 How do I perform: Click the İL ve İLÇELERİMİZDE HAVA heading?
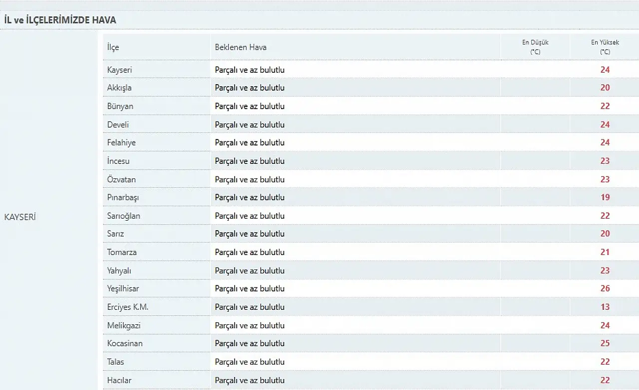tap(60, 20)
